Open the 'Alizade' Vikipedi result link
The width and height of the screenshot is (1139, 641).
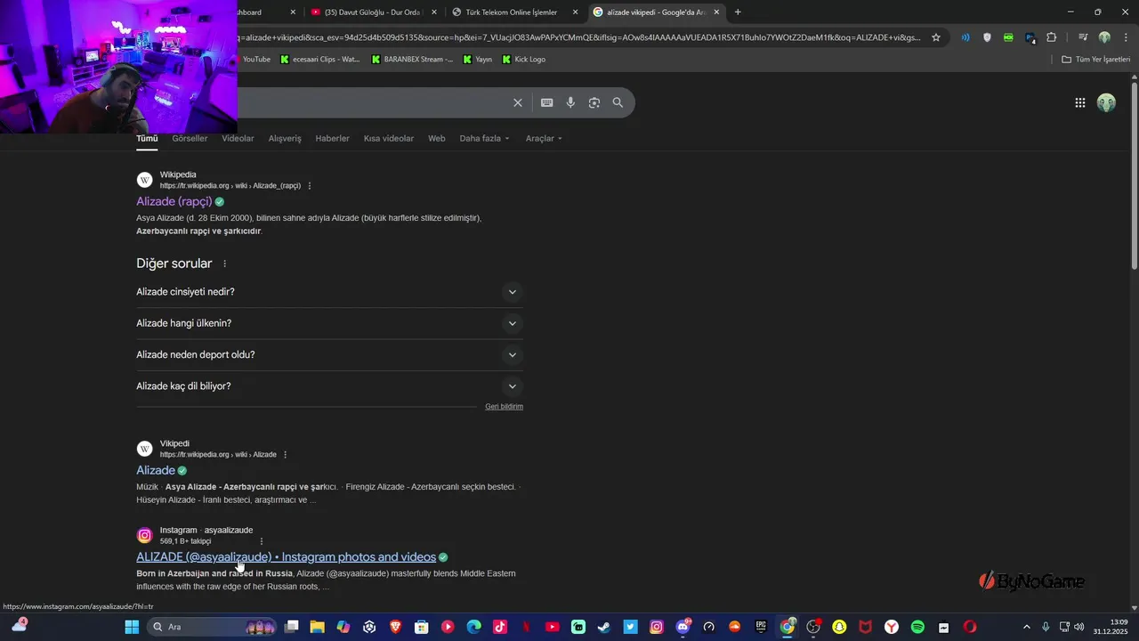point(156,470)
